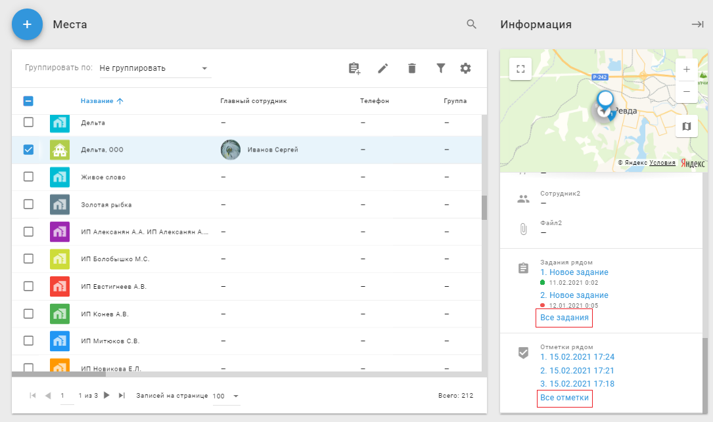Screen dimensions: 713x422
Task: Check the ИП Алексанян А.А. row checkbox
Action: tap(28, 232)
